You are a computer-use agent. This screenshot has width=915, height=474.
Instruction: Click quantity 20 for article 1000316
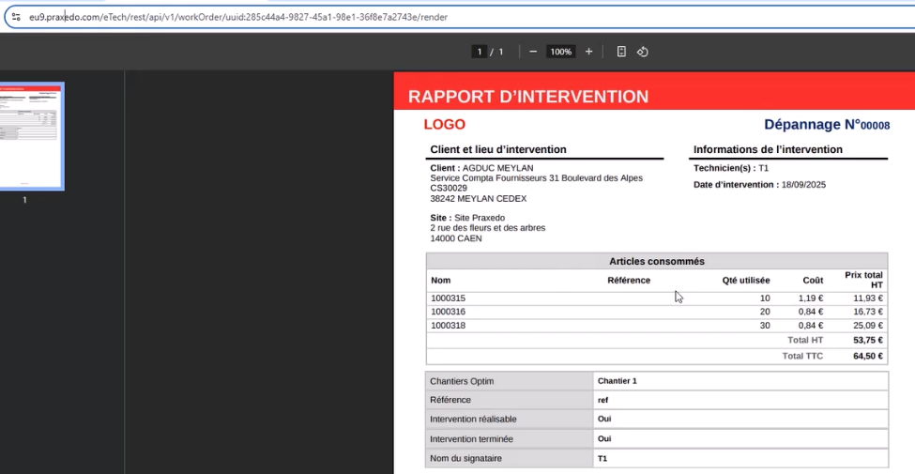765,312
